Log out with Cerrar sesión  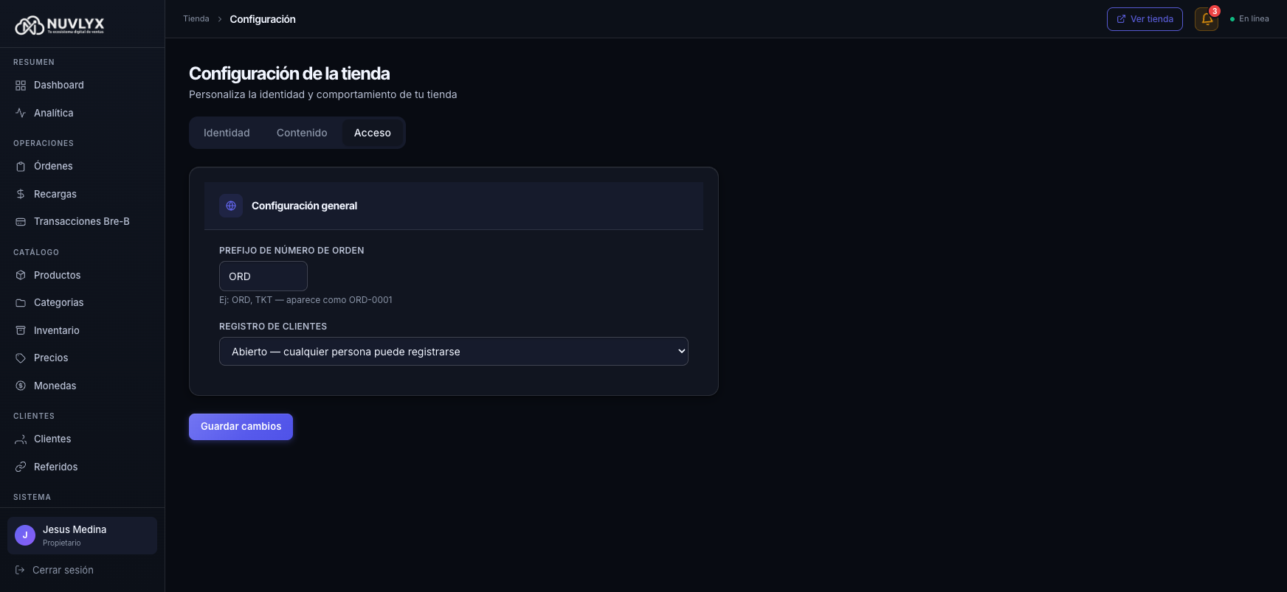click(x=63, y=570)
